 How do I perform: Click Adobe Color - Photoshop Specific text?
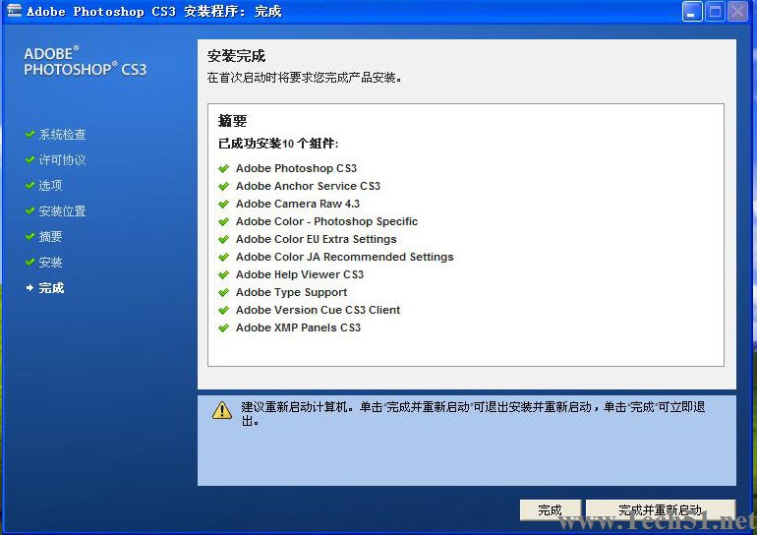coord(326,221)
